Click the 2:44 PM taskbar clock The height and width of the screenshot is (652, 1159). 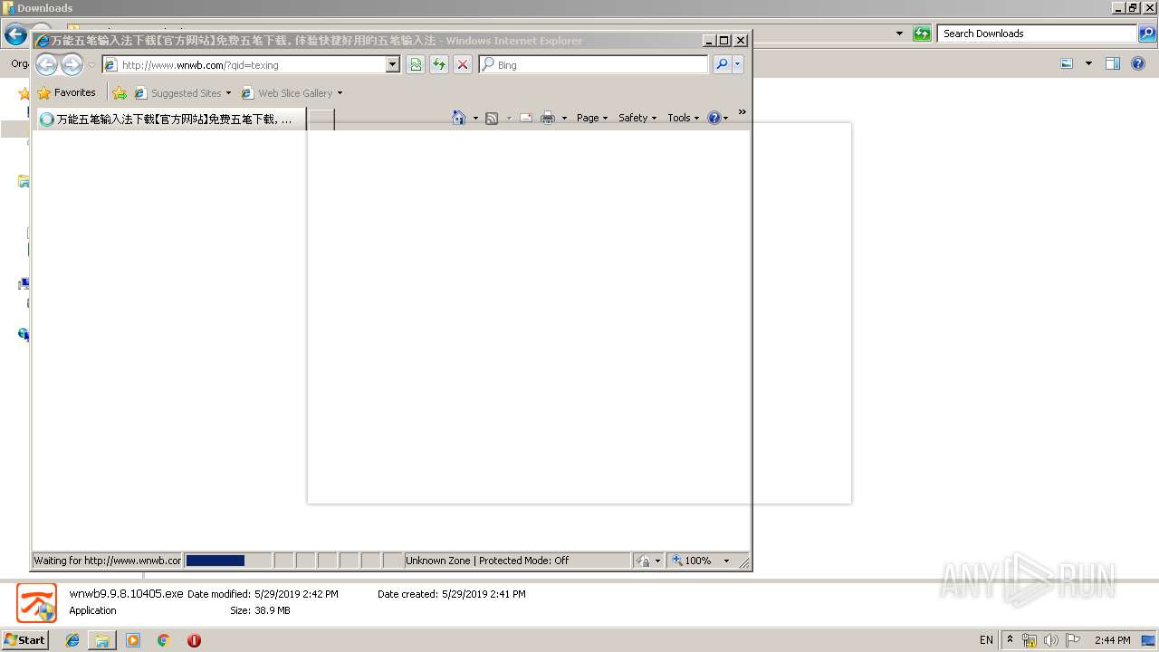click(x=1112, y=640)
